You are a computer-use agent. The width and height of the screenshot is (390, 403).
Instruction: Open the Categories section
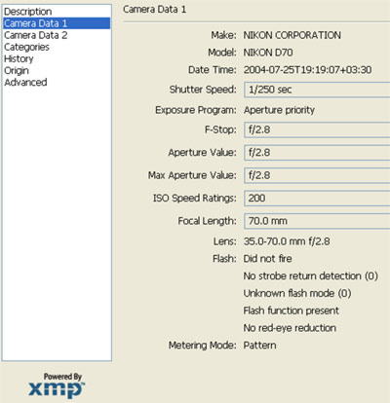tap(26, 47)
